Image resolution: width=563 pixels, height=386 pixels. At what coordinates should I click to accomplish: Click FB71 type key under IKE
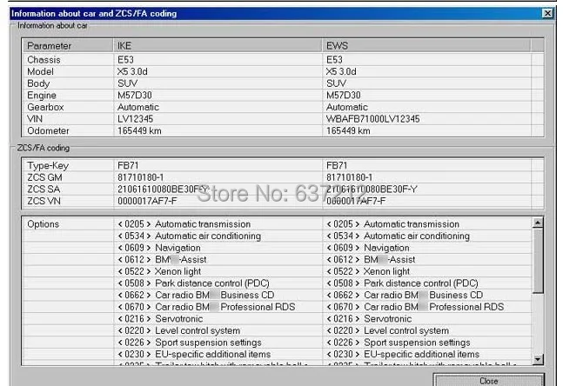128,165
